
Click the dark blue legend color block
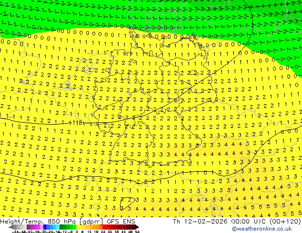pos(45,227)
